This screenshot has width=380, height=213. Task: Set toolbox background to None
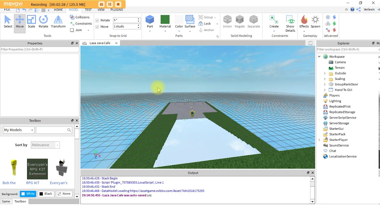pyautogui.click(x=64, y=194)
